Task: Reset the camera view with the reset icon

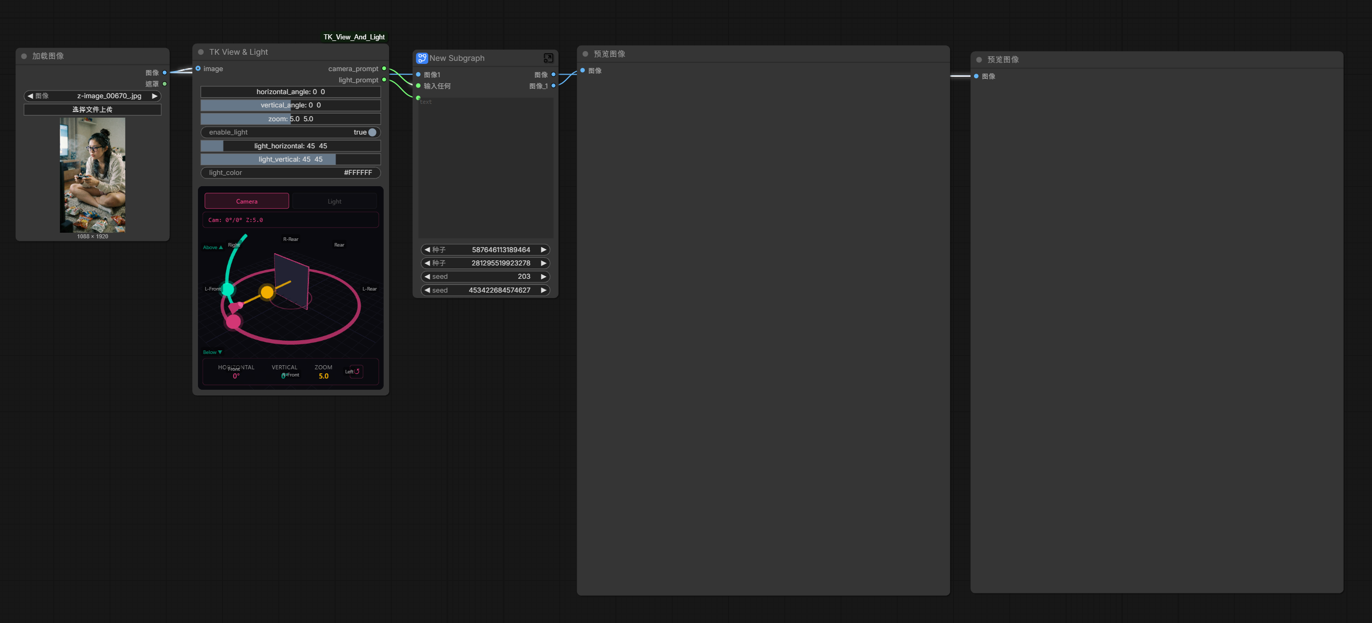Action: tap(357, 371)
